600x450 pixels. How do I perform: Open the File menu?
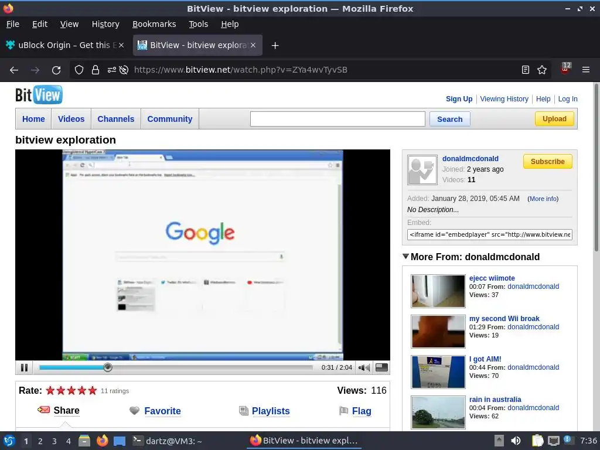(13, 24)
